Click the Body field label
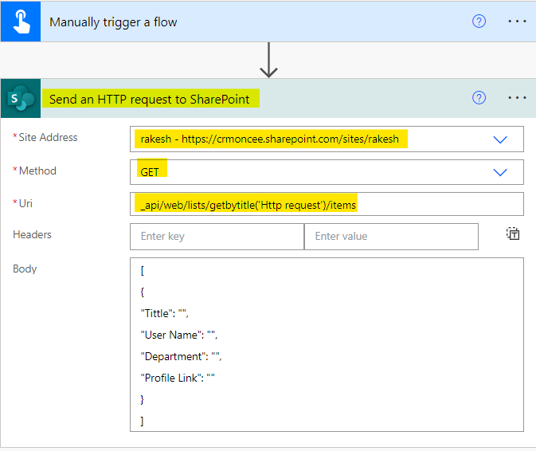536x451 pixels. click(x=25, y=269)
